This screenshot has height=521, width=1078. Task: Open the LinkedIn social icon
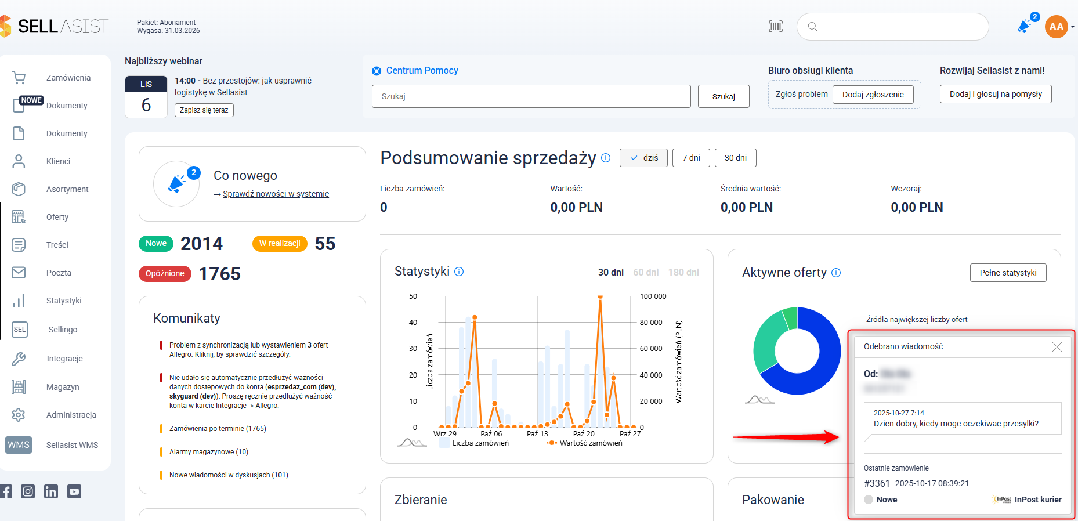click(x=51, y=491)
